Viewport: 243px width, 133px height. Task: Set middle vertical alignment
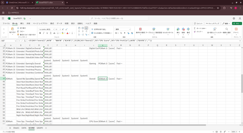tap(83, 28)
